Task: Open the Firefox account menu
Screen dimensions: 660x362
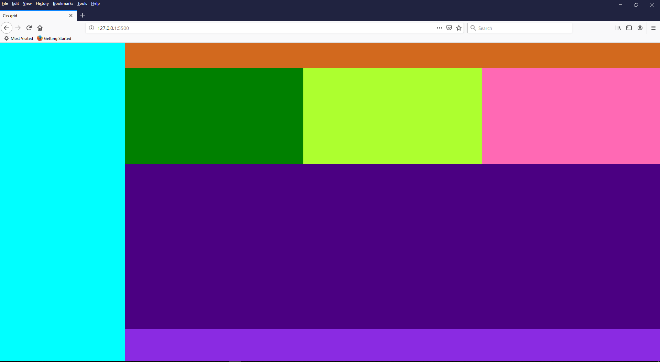Action: pyautogui.click(x=640, y=28)
